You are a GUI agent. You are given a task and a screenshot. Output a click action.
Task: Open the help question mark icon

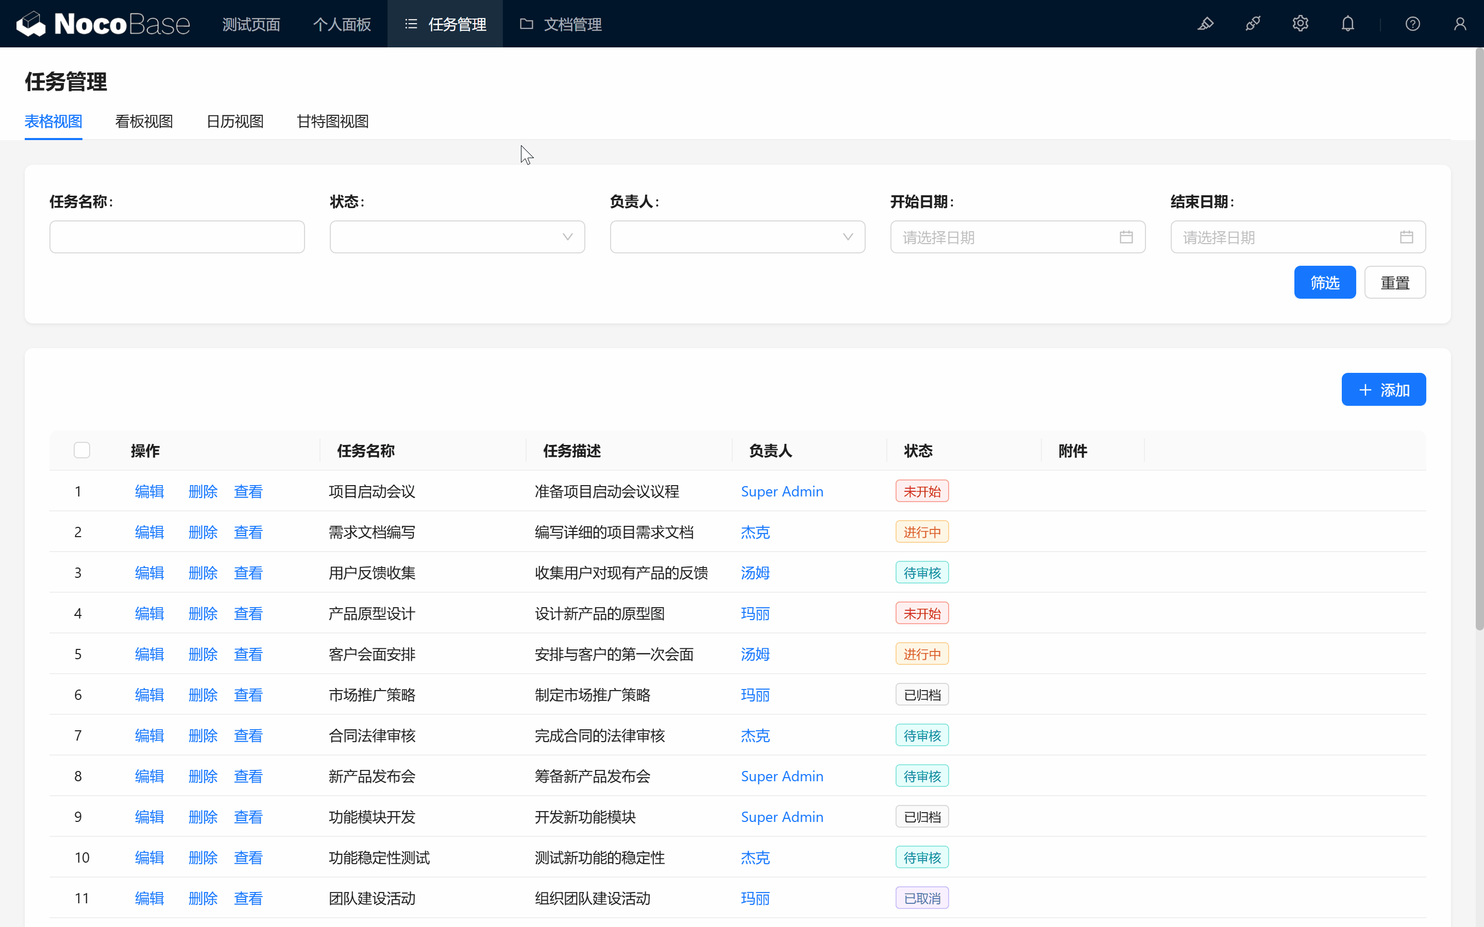coord(1412,24)
